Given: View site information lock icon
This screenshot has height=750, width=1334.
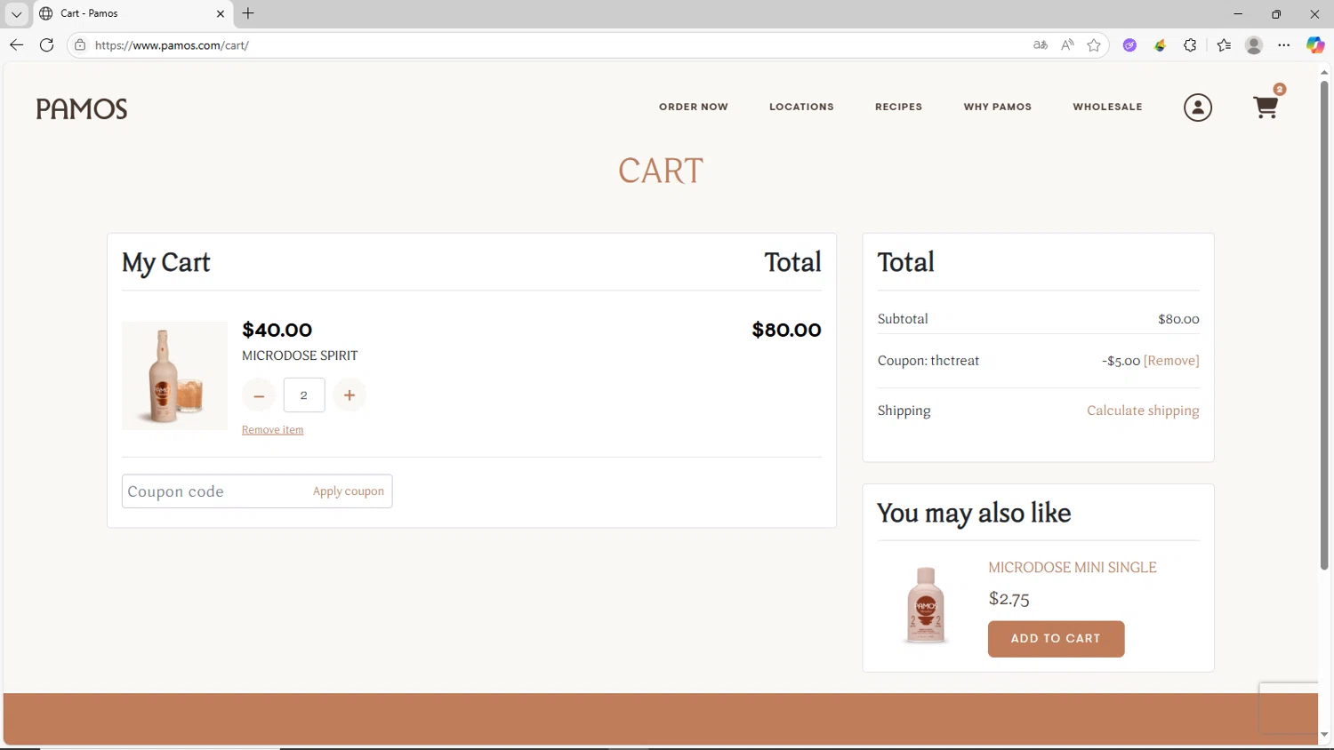Looking at the screenshot, I should coord(80,44).
